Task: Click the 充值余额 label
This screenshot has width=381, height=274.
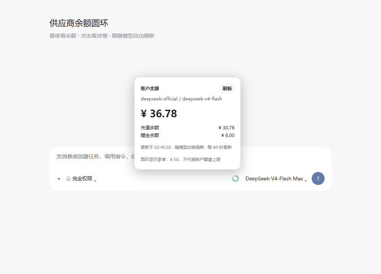Action: 150,127
